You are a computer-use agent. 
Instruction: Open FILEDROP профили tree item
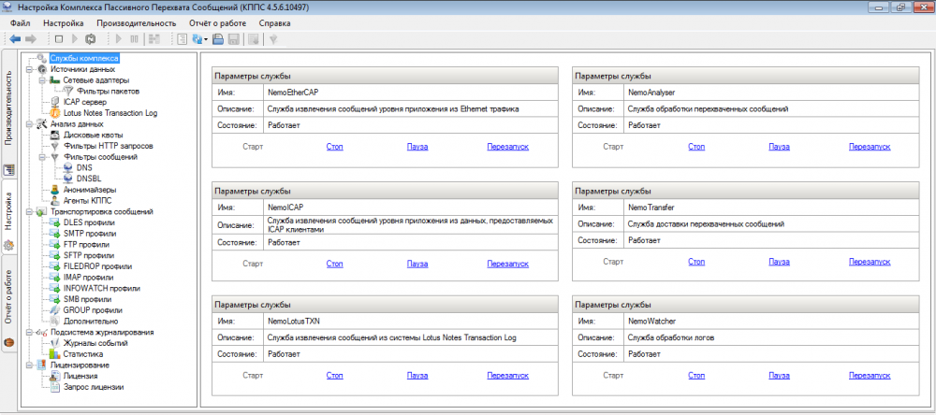pos(97,266)
